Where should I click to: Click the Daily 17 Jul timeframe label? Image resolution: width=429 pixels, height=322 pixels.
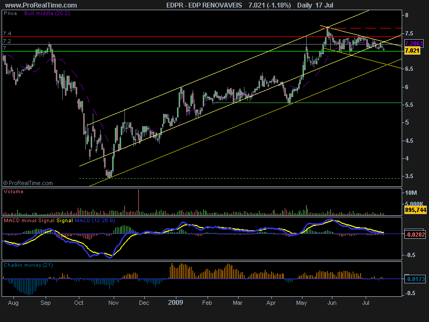coord(315,5)
